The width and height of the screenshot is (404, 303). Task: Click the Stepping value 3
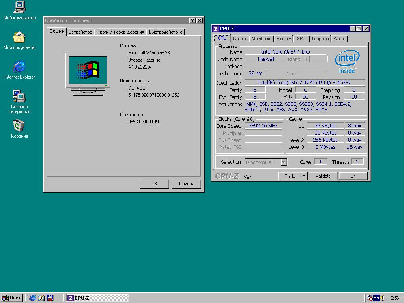pyautogui.click(x=354, y=90)
